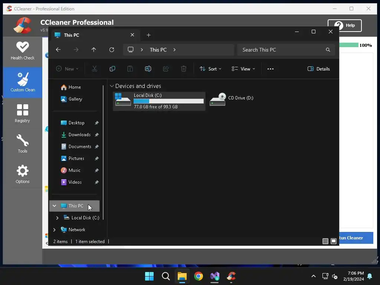Open the View dropdown

click(243, 69)
